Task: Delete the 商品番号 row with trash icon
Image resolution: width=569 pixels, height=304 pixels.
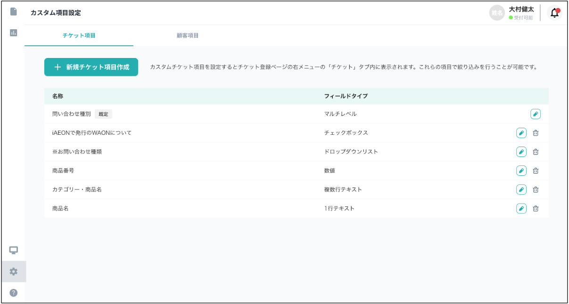Action: 536,171
